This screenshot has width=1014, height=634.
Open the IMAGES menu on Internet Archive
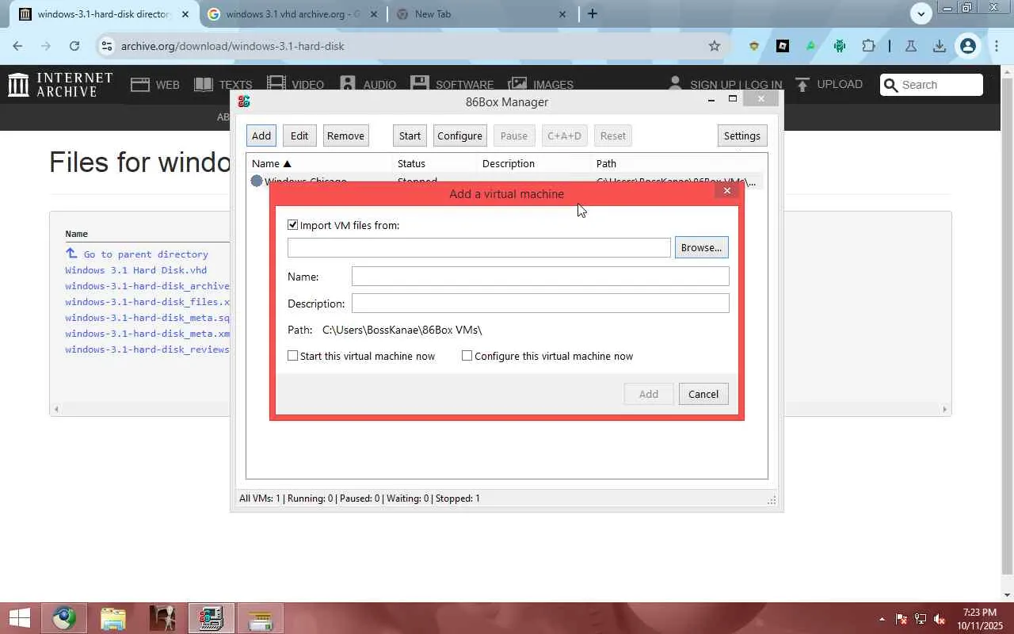point(541,84)
